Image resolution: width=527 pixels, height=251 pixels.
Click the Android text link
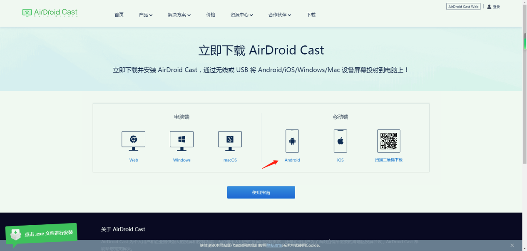[x=292, y=160]
